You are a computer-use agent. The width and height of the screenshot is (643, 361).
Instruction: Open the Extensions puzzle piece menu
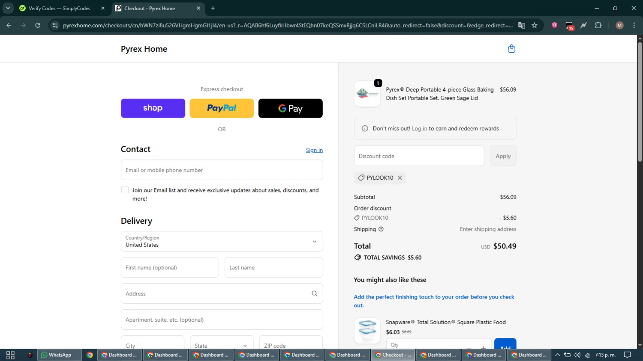coord(598,25)
